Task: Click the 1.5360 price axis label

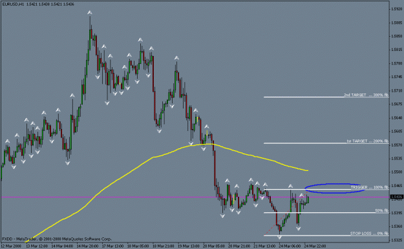Action: tap(396, 226)
